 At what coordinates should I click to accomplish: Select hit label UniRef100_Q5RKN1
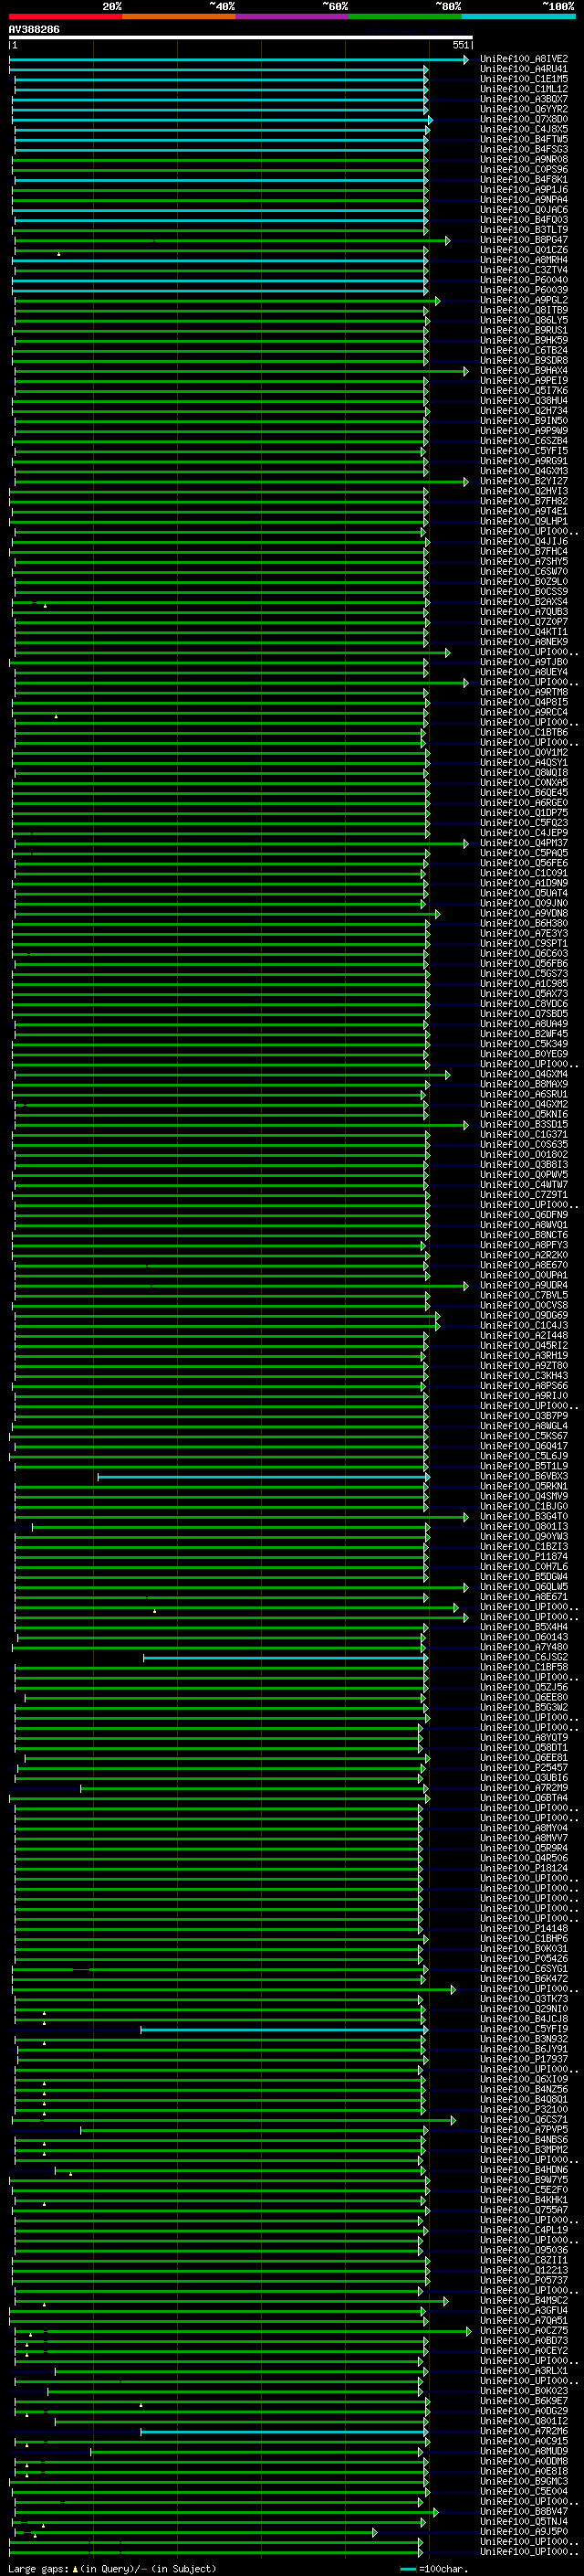[x=524, y=1486]
